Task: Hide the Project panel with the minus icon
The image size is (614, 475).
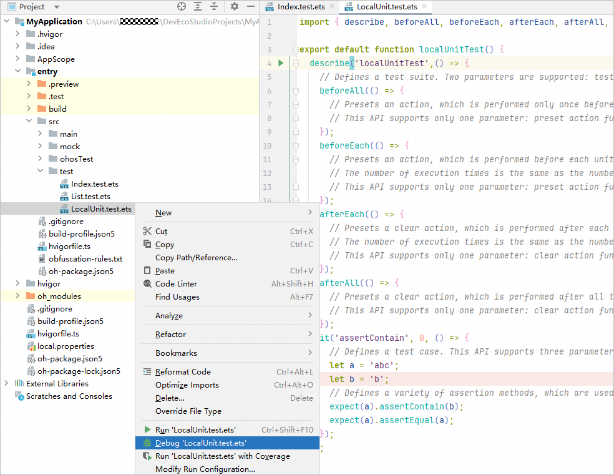Action: (x=250, y=7)
